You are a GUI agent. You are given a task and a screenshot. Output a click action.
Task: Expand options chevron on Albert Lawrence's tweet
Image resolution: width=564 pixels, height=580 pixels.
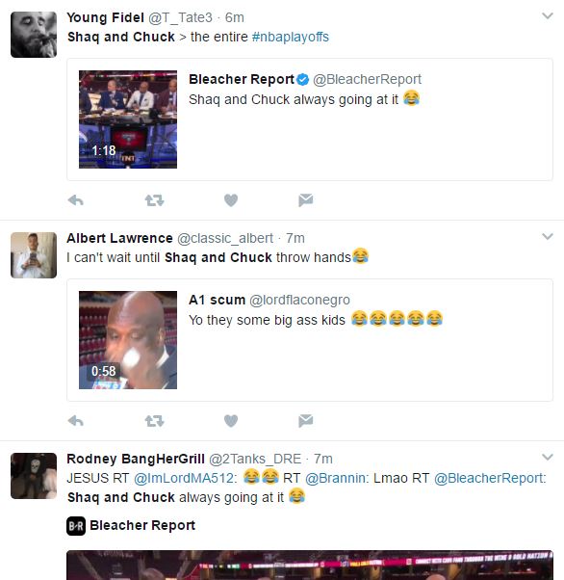point(548,236)
